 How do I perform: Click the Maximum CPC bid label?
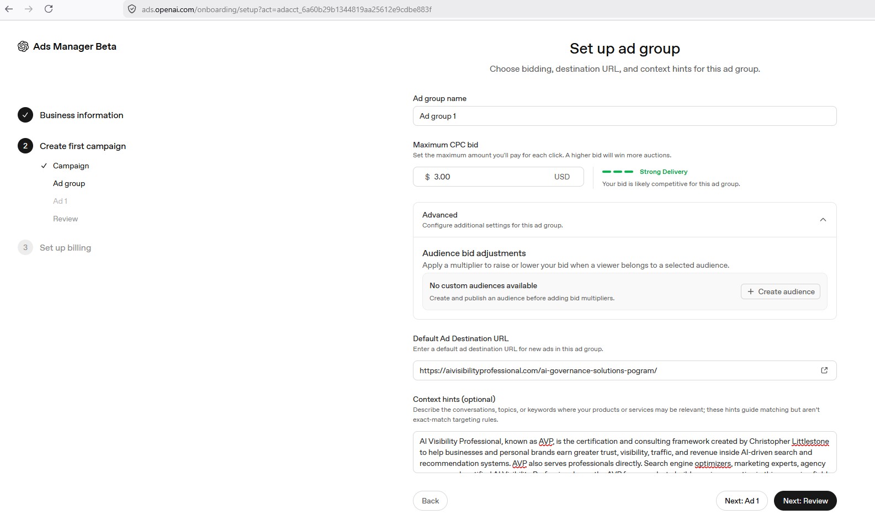(446, 145)
